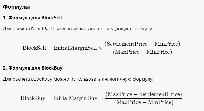The image size is (204, 111).
Task: Click the BlockSell term left of the first equation
Action: coord(34,48)
